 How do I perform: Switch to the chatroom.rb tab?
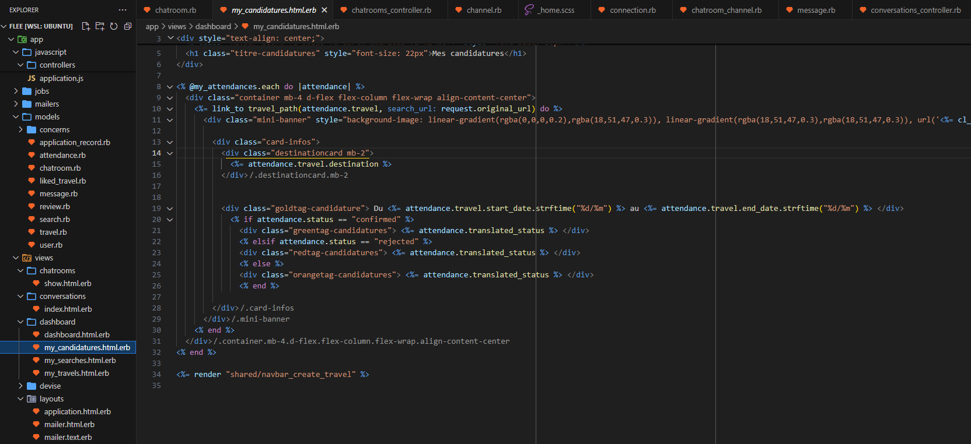coord(175,10)
